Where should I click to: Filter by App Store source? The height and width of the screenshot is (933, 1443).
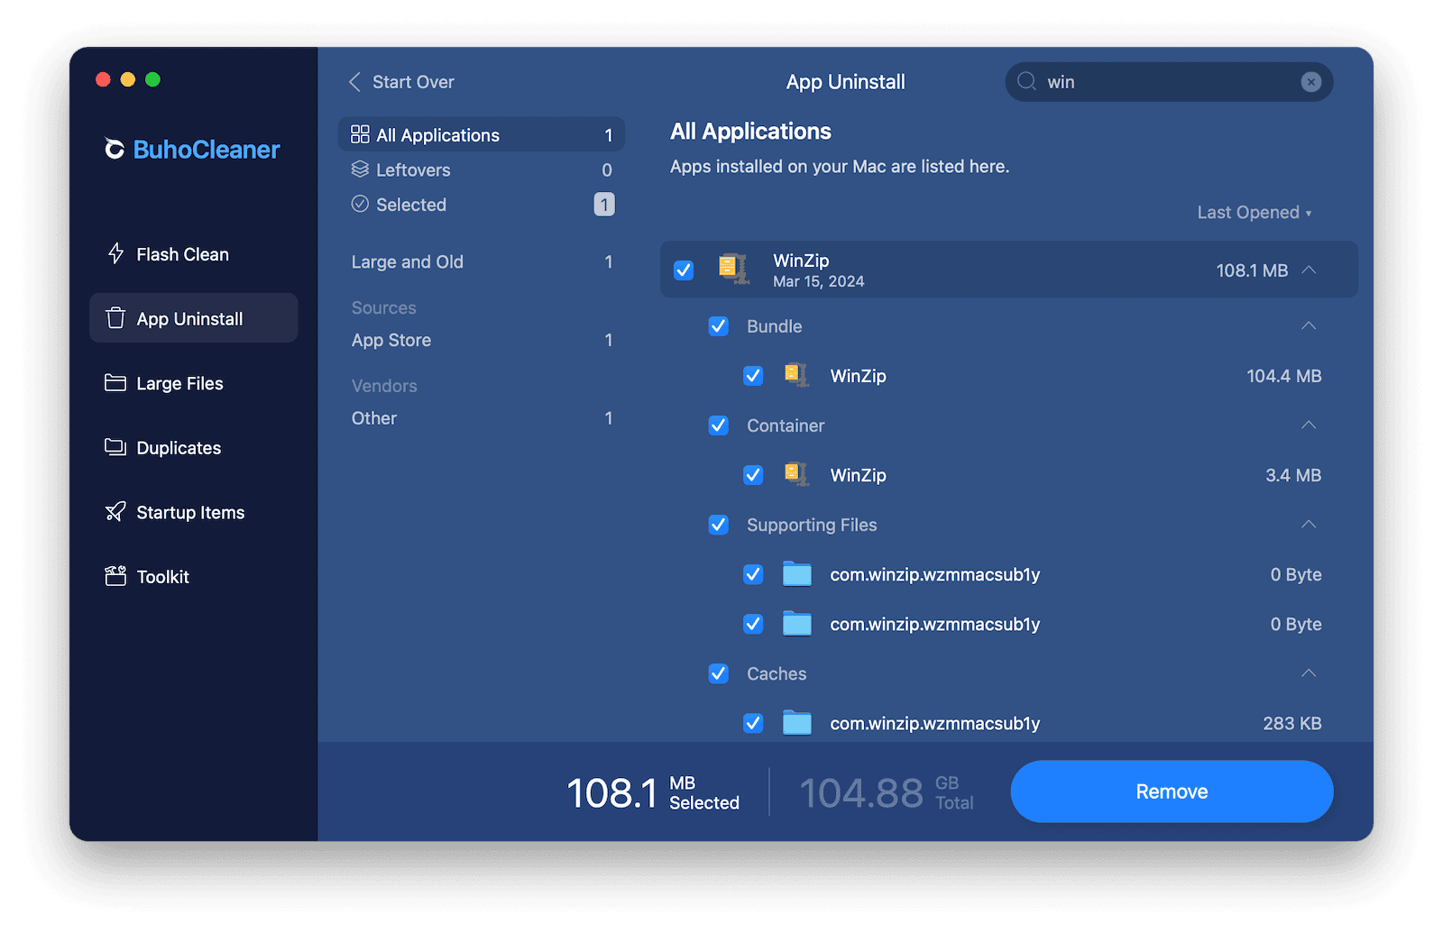tap(482, 340)
